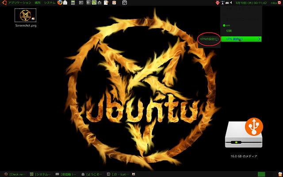Launch the calculator from the panel
The width and height of the screenshot is (283, 177).
click(73, 3)
